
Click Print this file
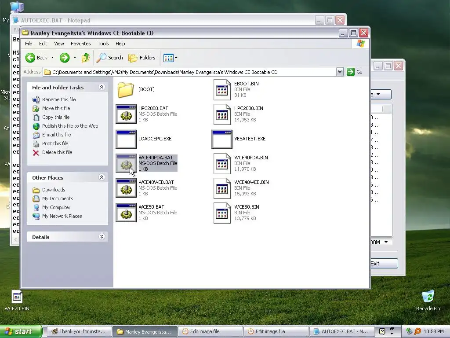(x=55, y=143)
